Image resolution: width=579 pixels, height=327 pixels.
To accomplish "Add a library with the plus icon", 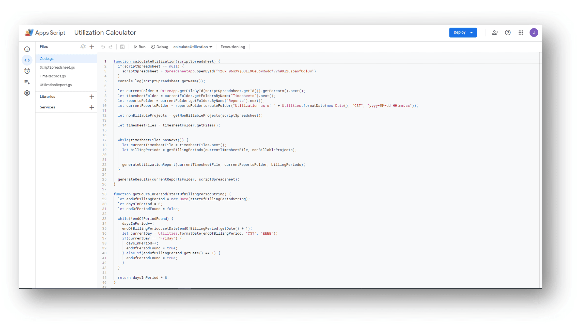I will [92, 97].
